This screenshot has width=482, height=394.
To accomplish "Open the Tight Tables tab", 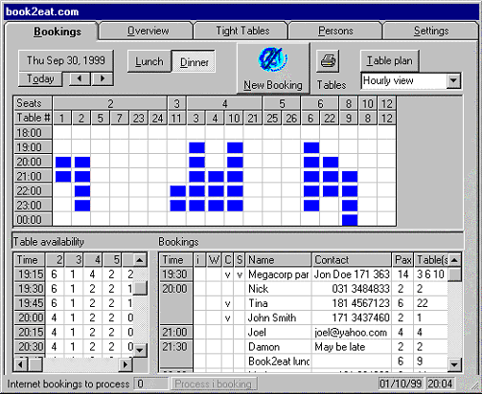I will (242, 31).
